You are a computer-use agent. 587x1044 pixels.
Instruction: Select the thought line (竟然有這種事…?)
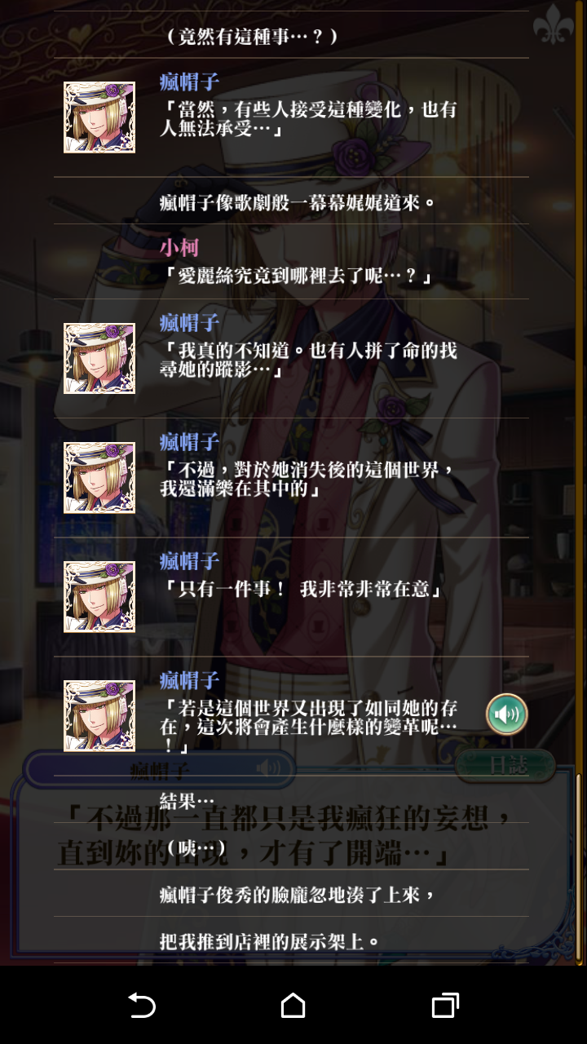291,35
